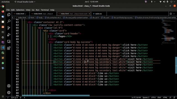Select the index.html class 6 home work tab
Viewport: 177px width, 99px height.
click(x=74, y=14)
